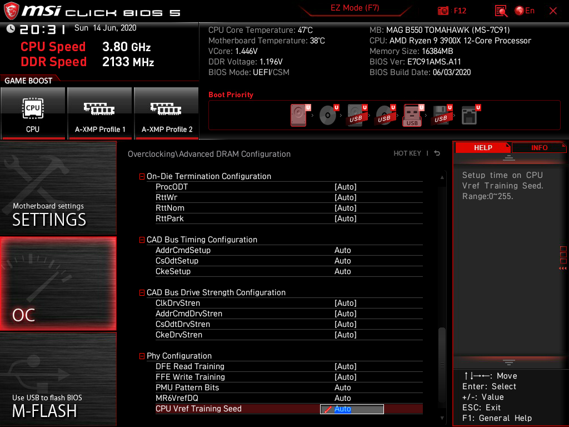Select the USB floppy boot device icon
The height and width of the screenshot is (427, 569).
coord(442,115)
